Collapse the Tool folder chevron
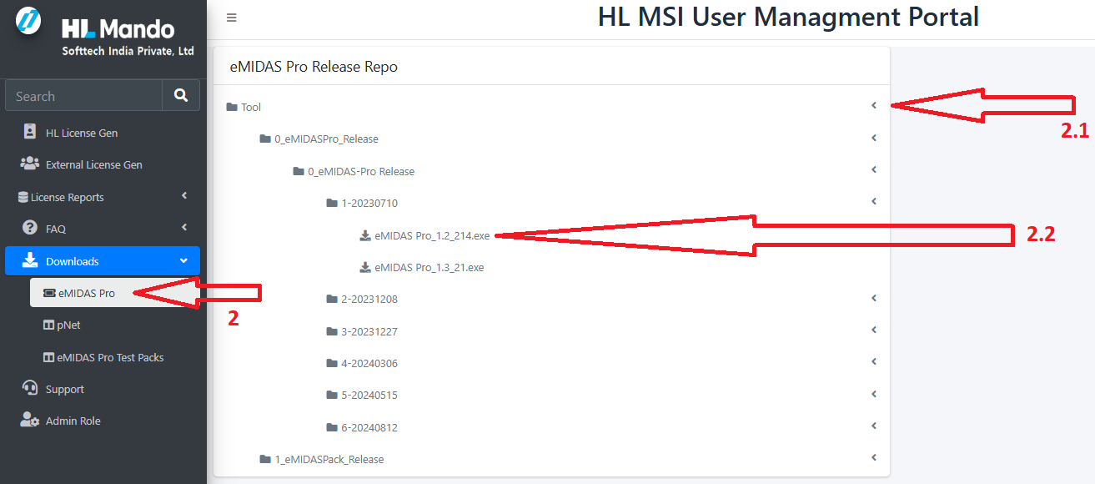Screen dimensions: 1095x484 874,106
